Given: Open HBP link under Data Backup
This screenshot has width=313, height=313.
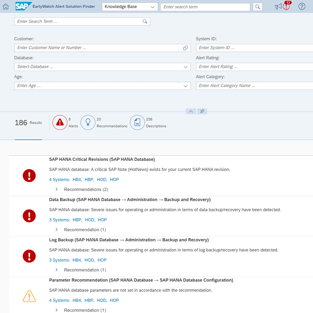Looking at the screenshot, I should [x=77, y=220].
